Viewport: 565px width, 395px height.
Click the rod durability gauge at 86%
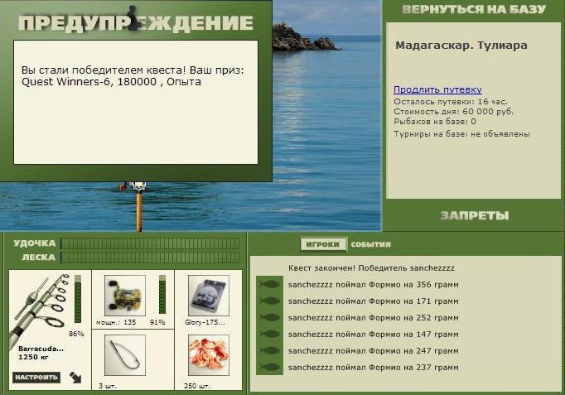tap(78, 299)
